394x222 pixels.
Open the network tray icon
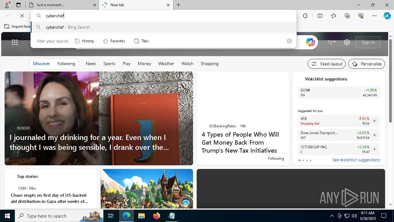[x=347, y=216]
